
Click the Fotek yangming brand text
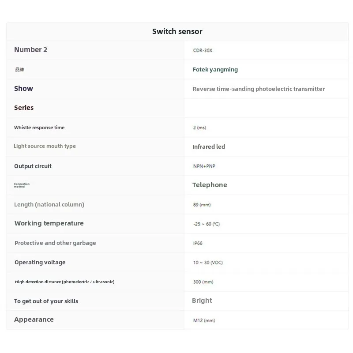coord(215,70)
